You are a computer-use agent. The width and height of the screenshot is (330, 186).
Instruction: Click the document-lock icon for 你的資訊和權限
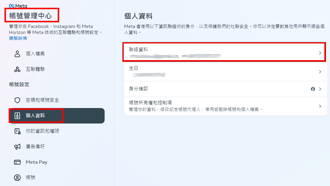(x=17, y=131)
